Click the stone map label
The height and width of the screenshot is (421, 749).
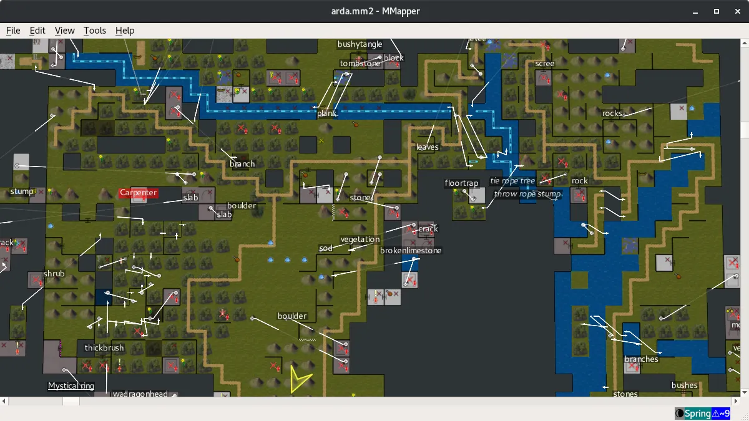point(361,198)
